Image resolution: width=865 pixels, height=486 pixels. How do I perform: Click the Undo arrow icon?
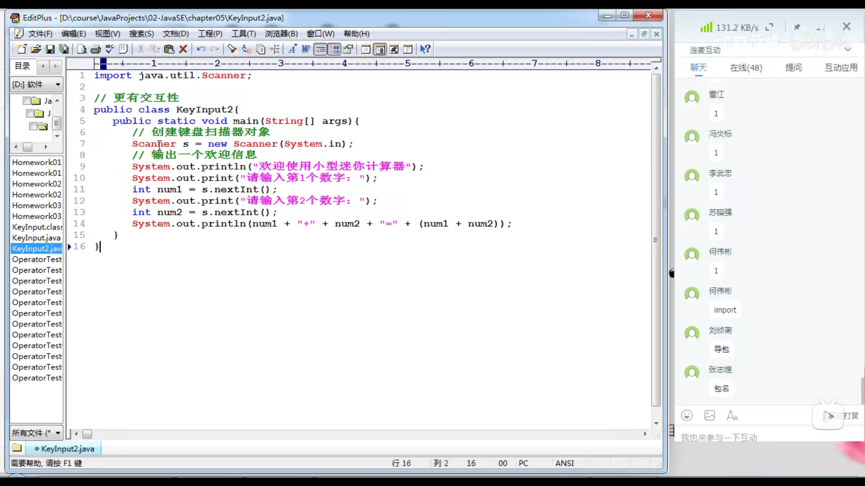click(201, 49)
